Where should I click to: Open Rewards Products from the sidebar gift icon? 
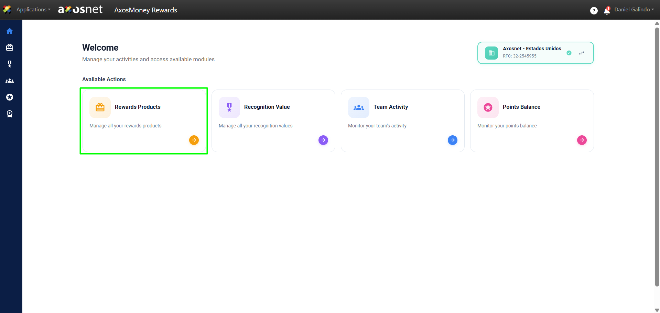point(10,48)
